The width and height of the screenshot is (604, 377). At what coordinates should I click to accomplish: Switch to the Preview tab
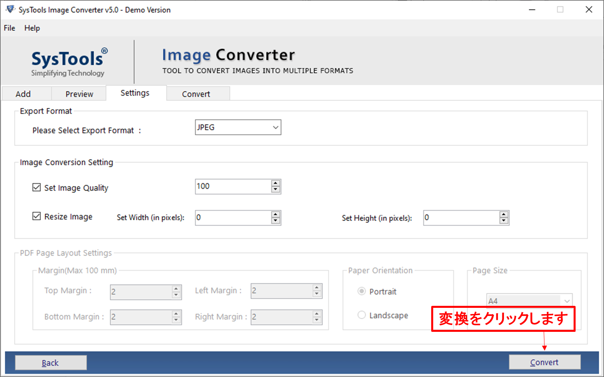[79, 94]
